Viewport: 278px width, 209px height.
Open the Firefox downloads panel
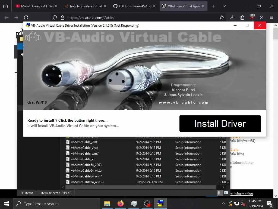tap(232, 17)
